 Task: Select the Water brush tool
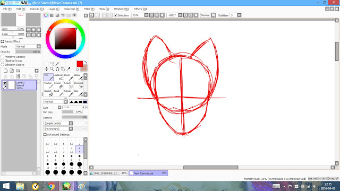tap(78, 77)
